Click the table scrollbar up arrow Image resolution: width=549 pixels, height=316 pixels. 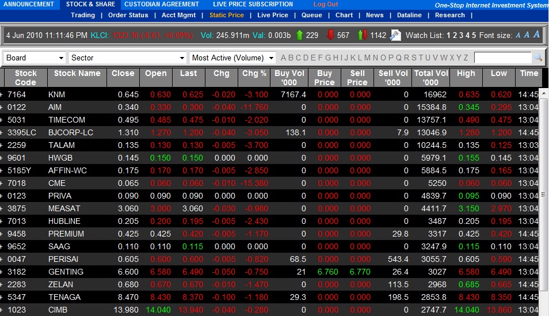(544, 93)
